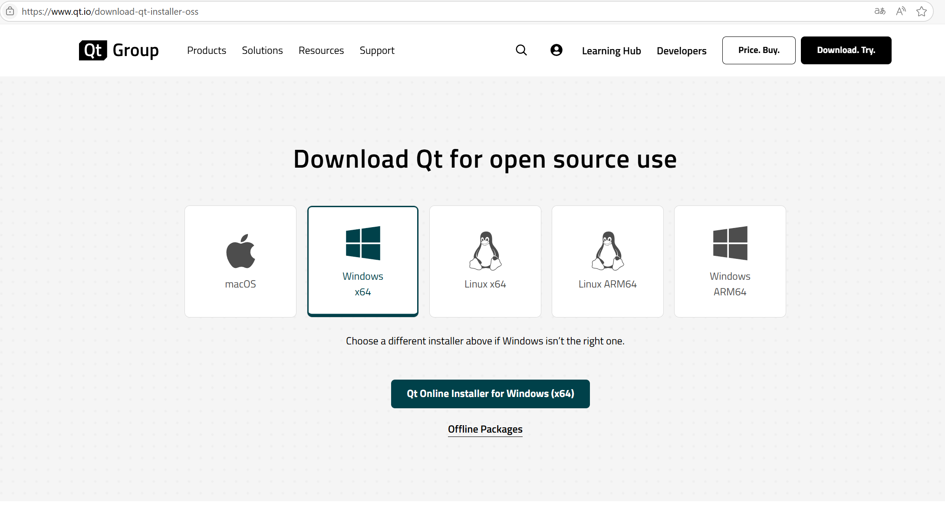Open the Products menu
Viewport: 945px width, 506px height.
[x=207, y=50]
